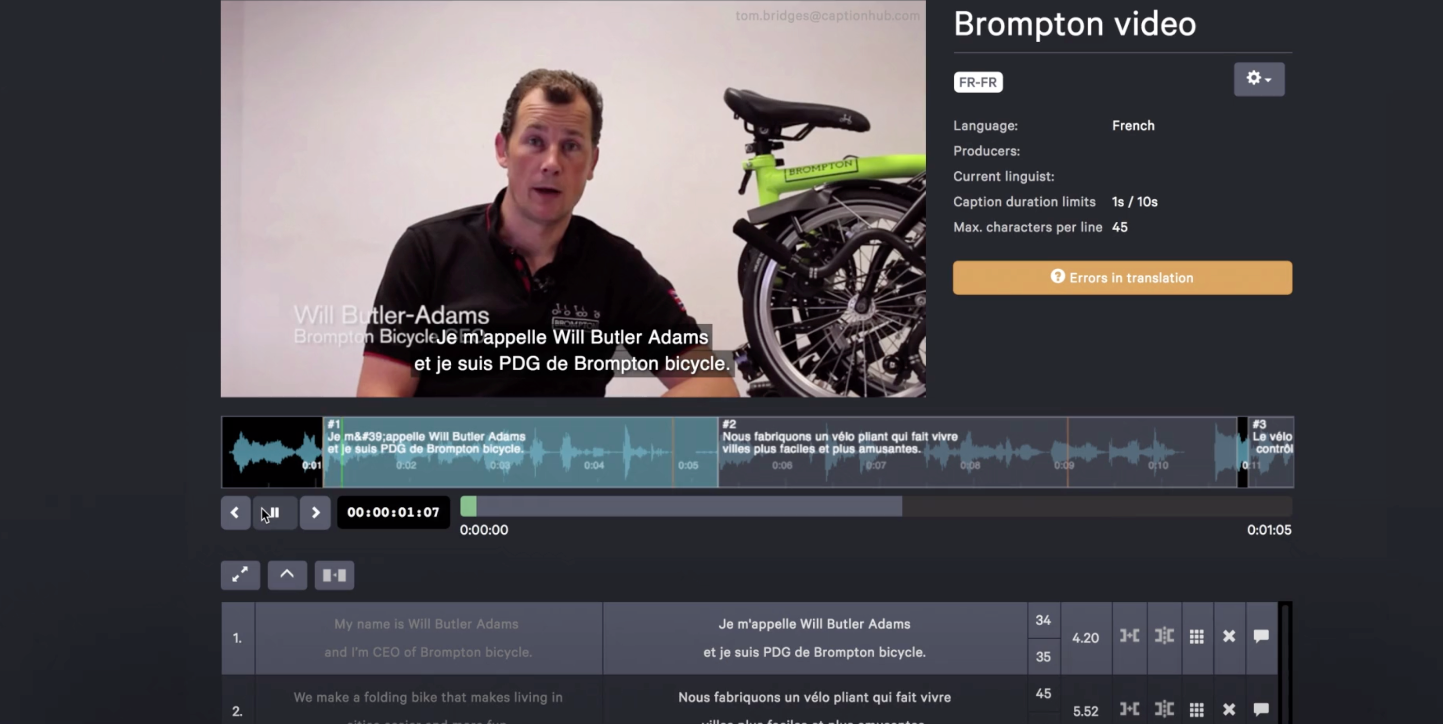This screenshot has width=1443, height=724.
Task: Delete caption 2 with the X icon
Action: click(x=1229, y=709)
